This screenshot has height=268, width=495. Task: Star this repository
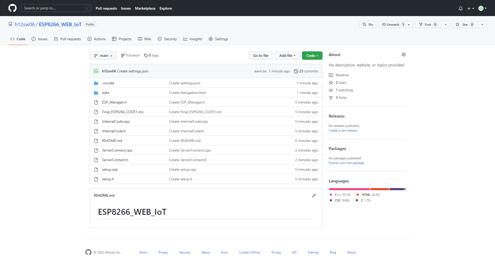[465, 24]
